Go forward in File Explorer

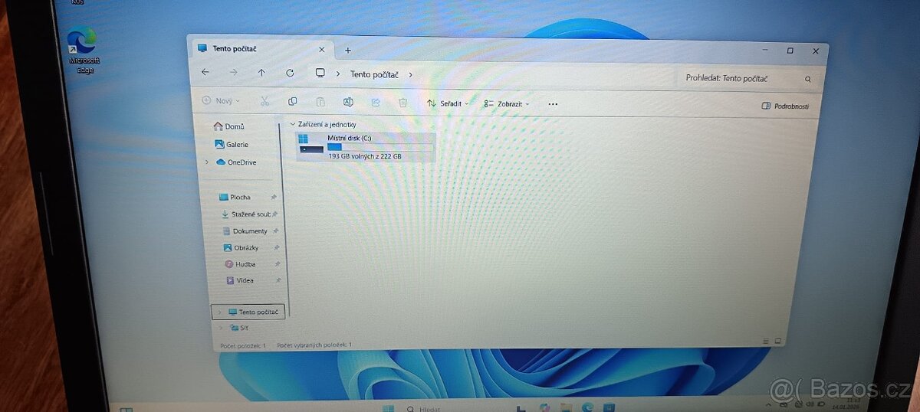pyautogui.click(x=233, y=73)
